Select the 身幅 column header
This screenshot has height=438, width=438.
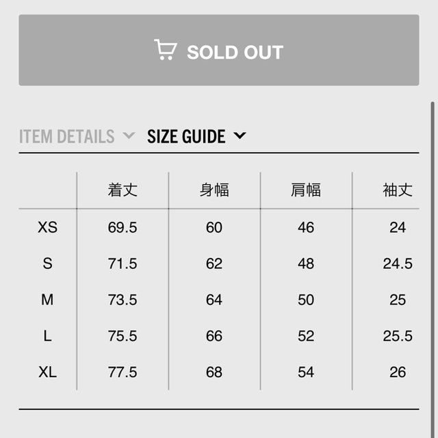coord(214,190)
